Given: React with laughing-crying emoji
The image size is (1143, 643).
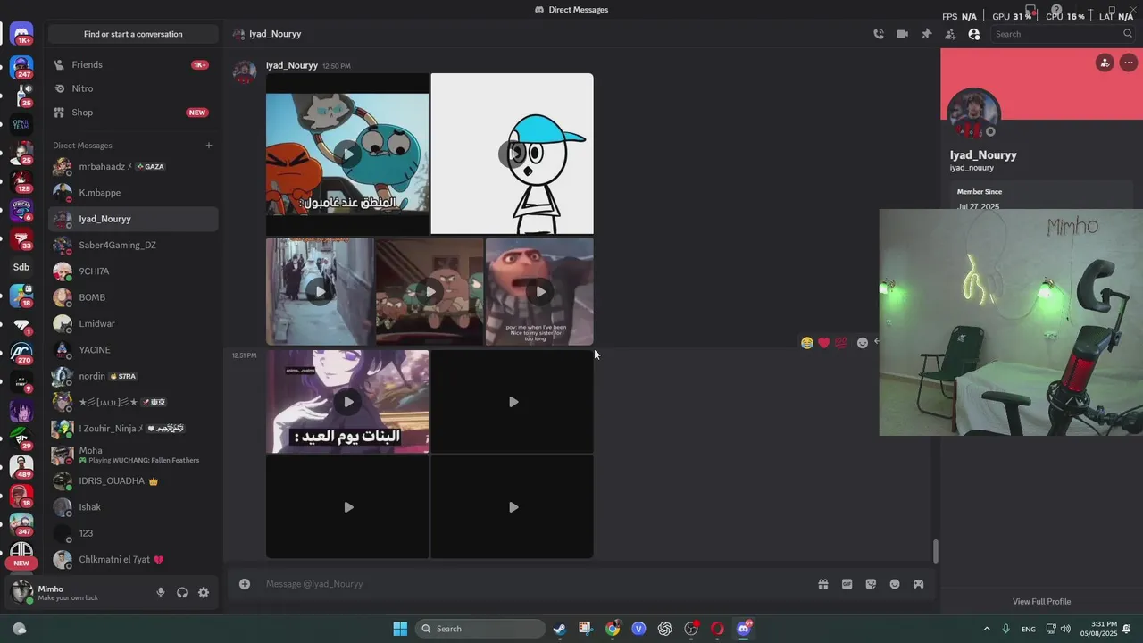Looking at the screenshot, I should 807,343.
